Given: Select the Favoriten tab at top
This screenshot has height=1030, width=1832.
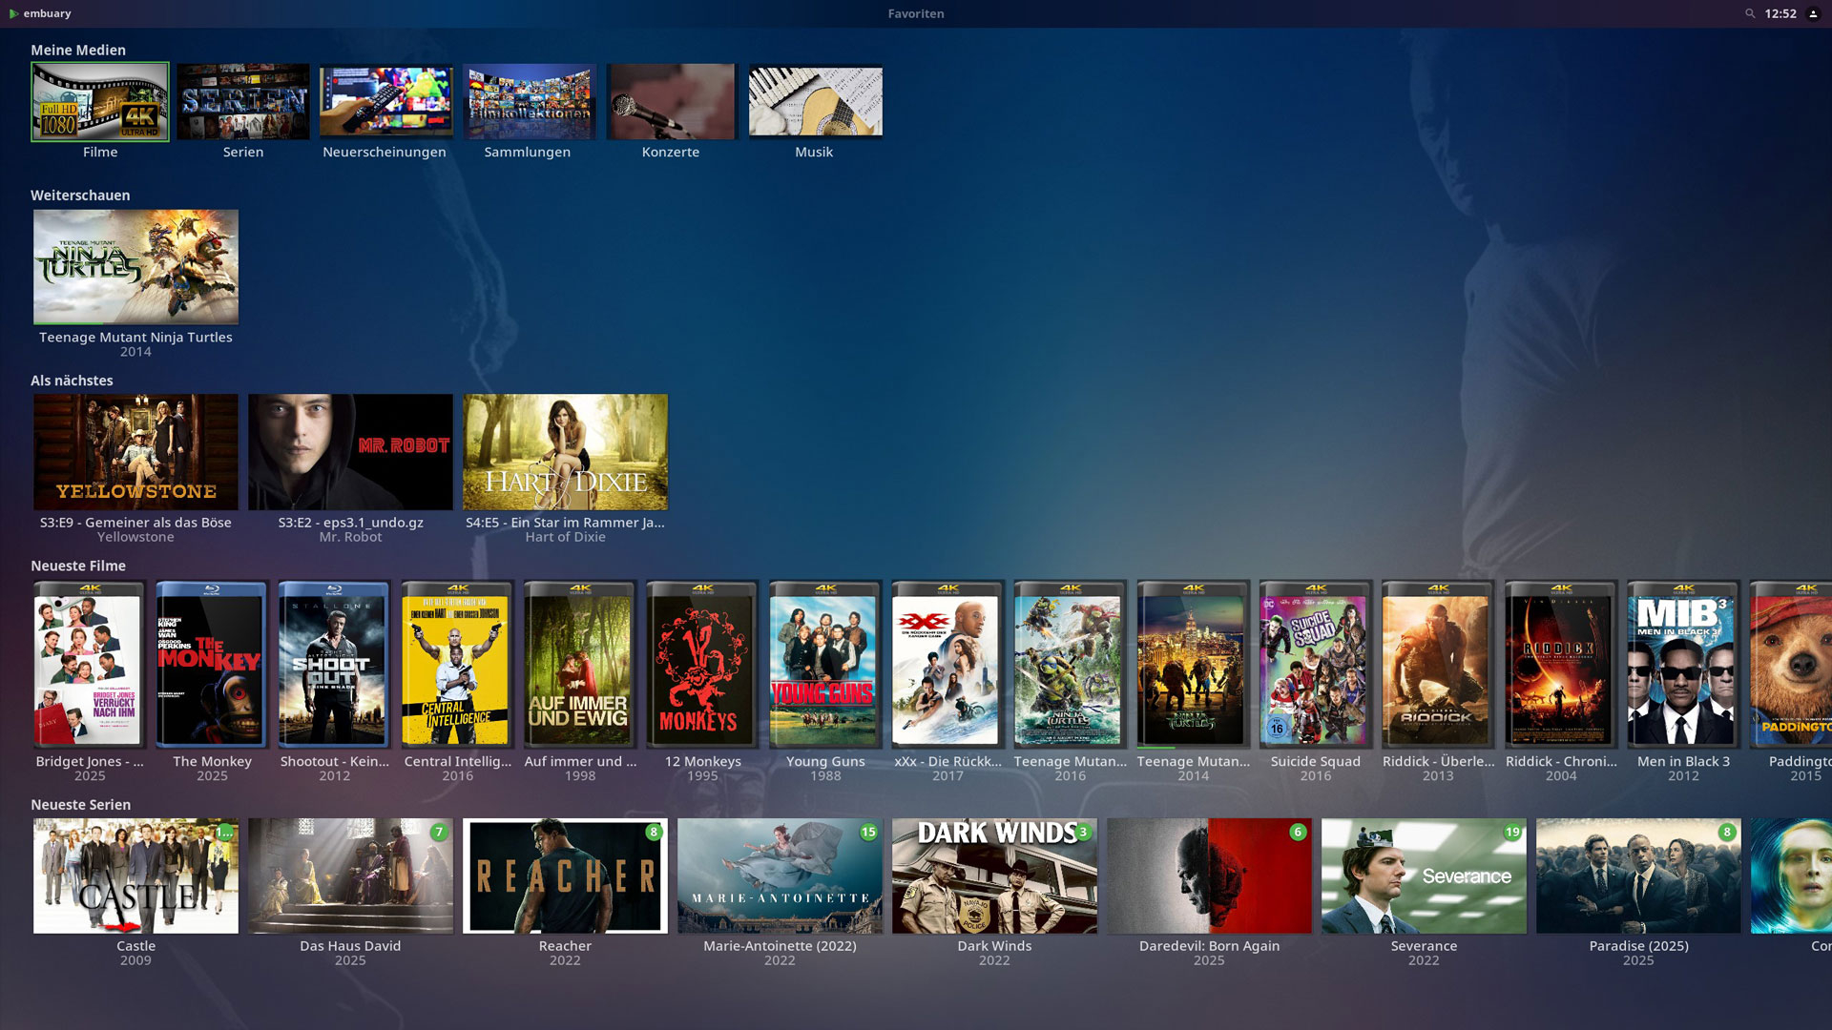Looking at the screenshot, I should point(916,13).
